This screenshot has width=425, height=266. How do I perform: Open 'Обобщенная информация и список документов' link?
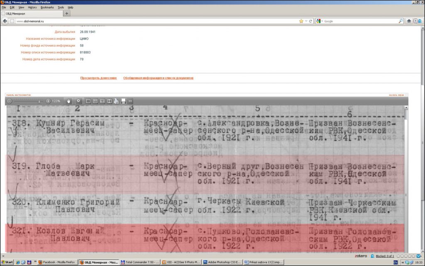(x=158, y=78)
